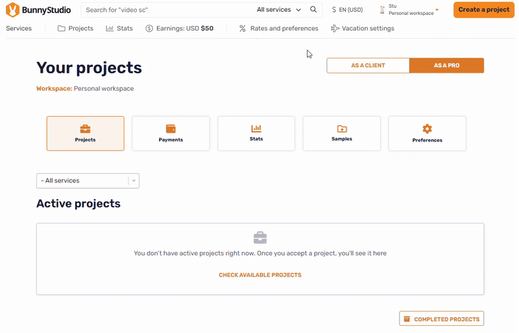Image resolution: width=519 pixels, height=333 pixels.
Task: Open the Stats chart tile
Action: pyautogui.click(x=256, y=133)
